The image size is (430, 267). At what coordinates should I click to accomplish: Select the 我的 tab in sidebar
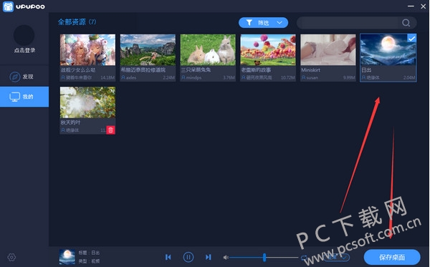(x=24, y=97)
